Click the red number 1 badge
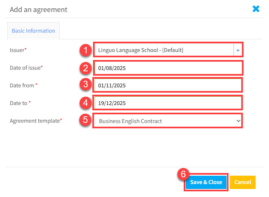 (x=86, y=51)
